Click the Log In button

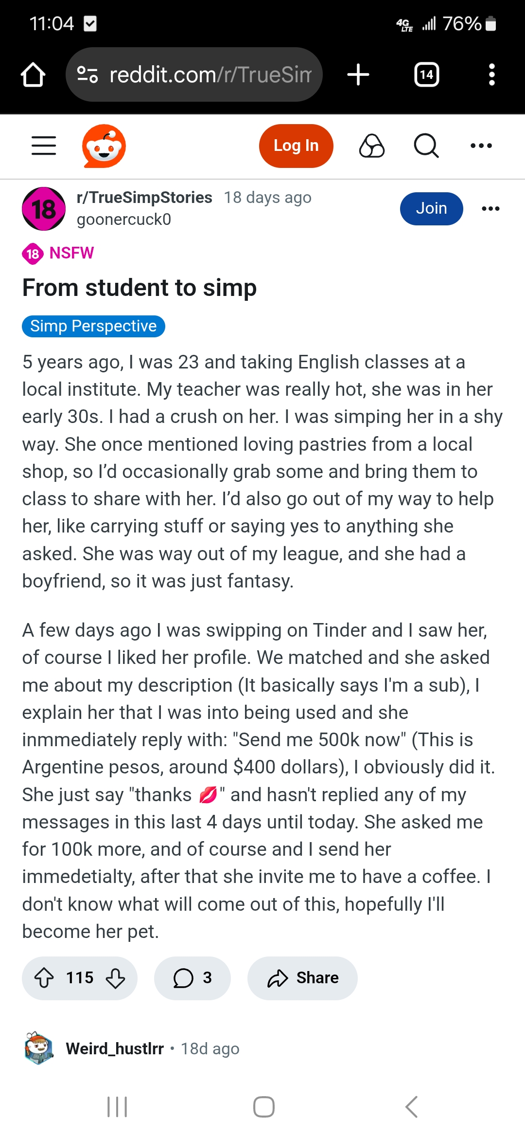click(x=296, y=146)
